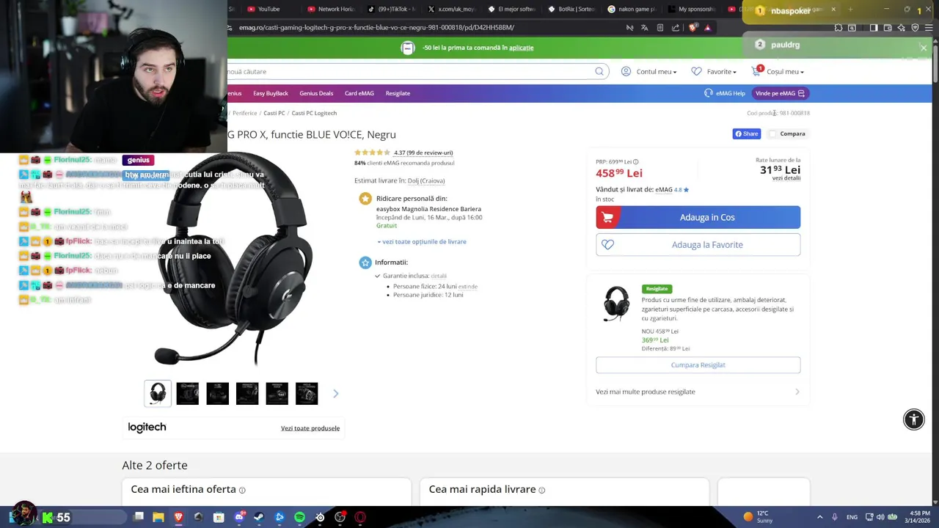Open Resigilate menu item
Image resolution: width=939 pixels, height=528 pixels.
pos(398,93)
